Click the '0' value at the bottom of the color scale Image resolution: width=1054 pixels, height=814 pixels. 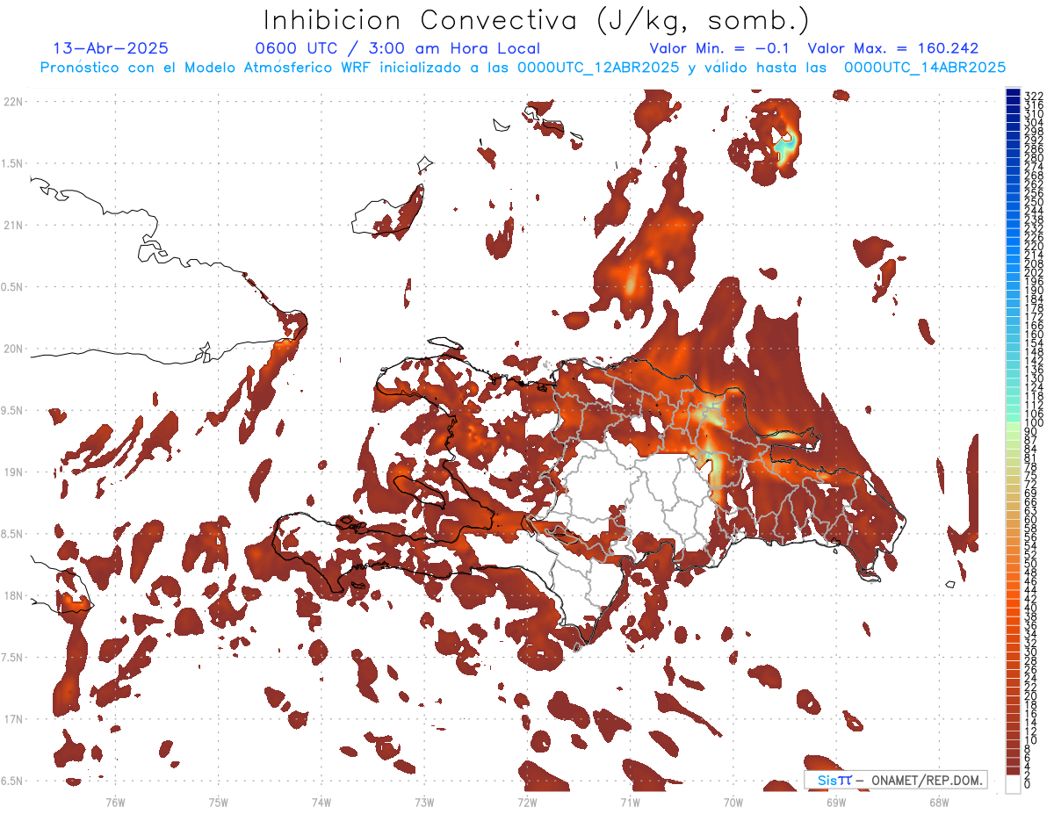click(1028, 783)
